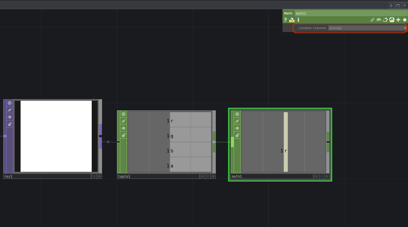Select the res1 node name label
Image resolution: width=408 pixels, height=227 pixels.
coord(47,177)
